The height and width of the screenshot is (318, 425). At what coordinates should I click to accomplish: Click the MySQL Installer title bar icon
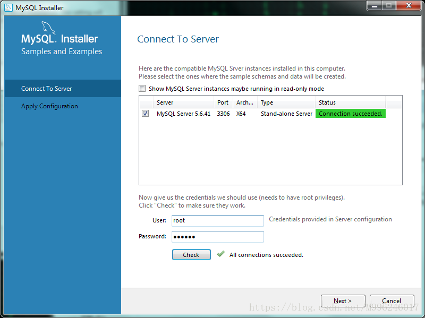click(x=8, y=7)
